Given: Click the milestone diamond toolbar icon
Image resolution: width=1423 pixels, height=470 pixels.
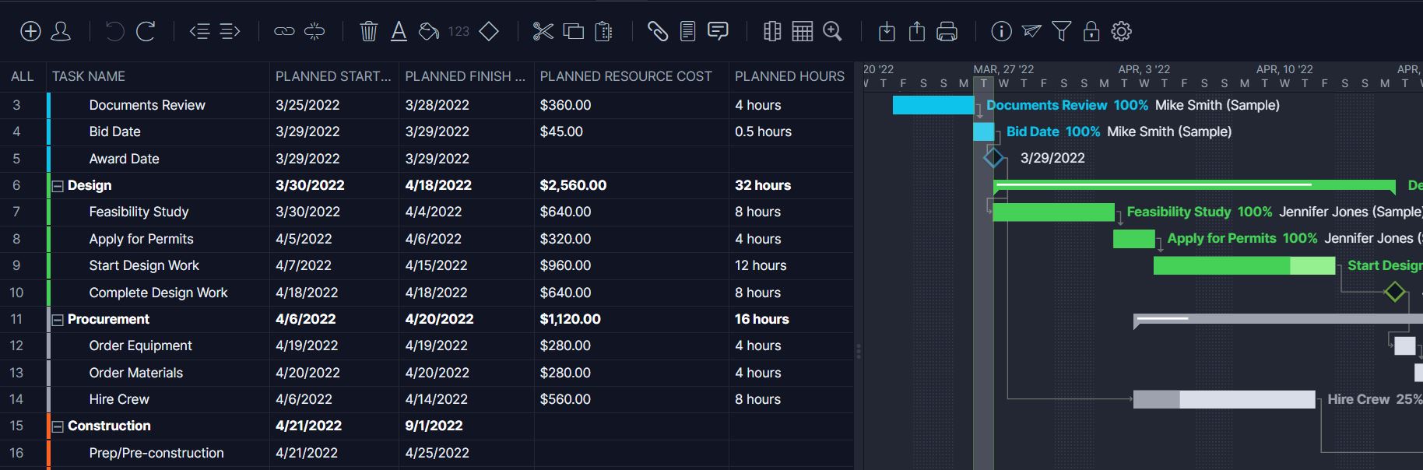Looking at the screenshot, I should 489,31.
